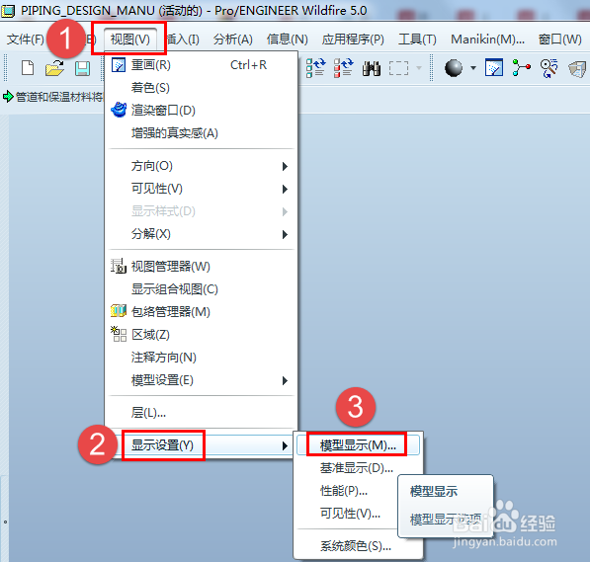
Task: Click the Open folder icon
Action: pyautogui.click(x=54, y=68)
